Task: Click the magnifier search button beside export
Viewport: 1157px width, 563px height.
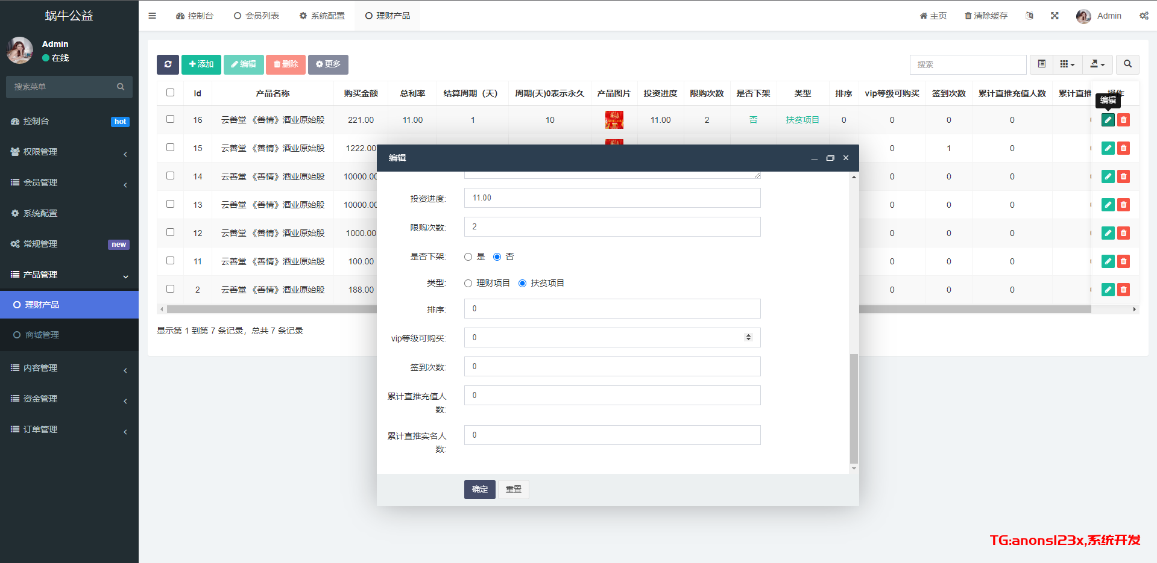Action: [x=1127, y=64]
